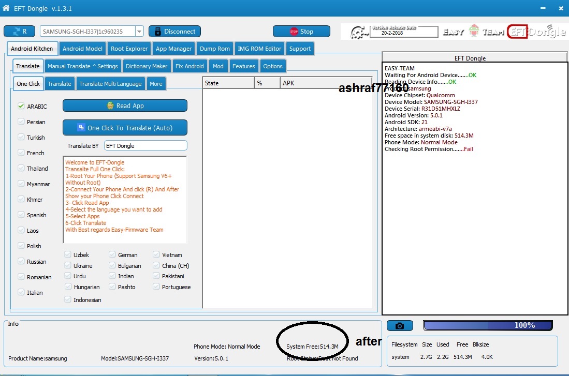Click the 100% progress bar
Image resolution: width=569 pixels, height=376 pixels.
pos(488,325)
